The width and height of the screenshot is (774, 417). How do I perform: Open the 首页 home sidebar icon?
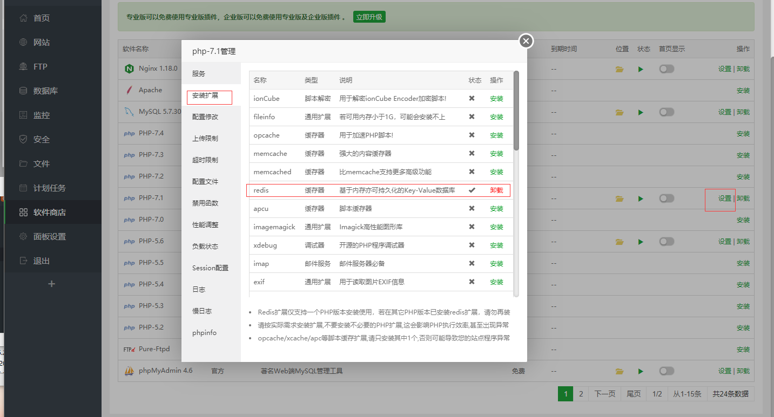click(x=23, y=18)
